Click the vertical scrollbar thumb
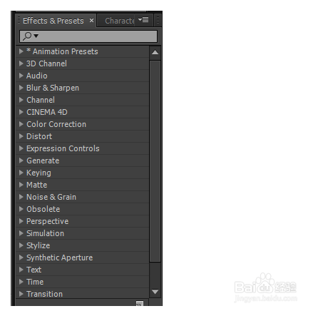 tap(155, 161)
